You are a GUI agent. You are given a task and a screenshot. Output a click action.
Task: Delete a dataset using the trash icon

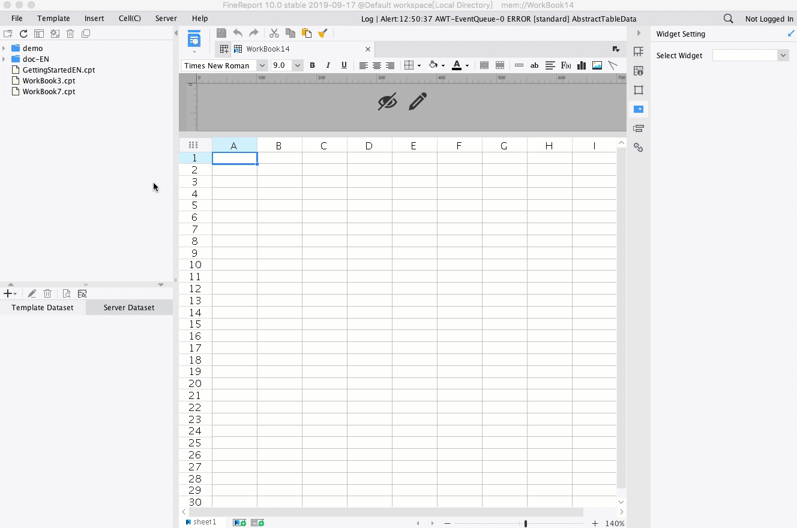click(47, 293)
